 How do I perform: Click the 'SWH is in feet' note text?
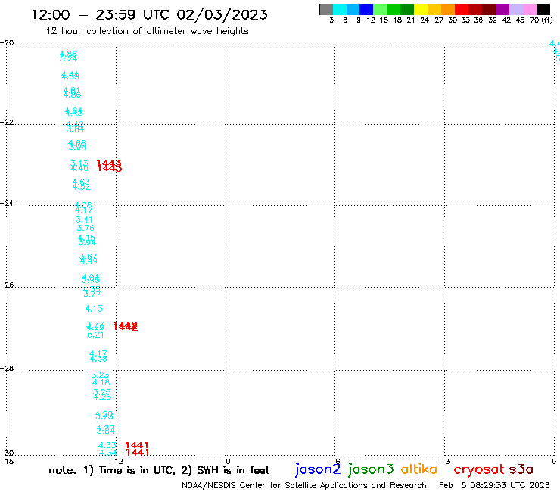click(233, 470)
